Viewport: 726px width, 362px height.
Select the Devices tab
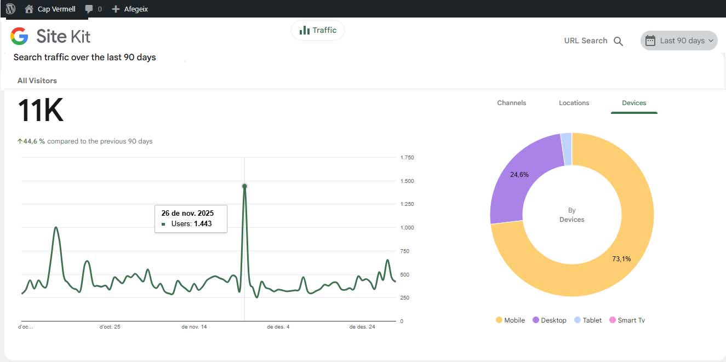pos(634,103)
